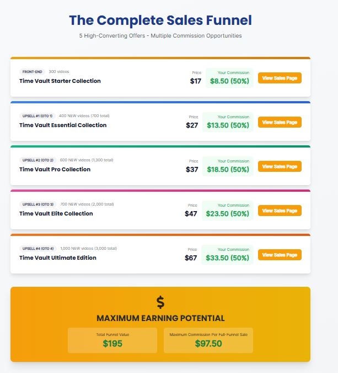
Task: Select the $97.50 maximum commission box
Action: pos(208,340)
